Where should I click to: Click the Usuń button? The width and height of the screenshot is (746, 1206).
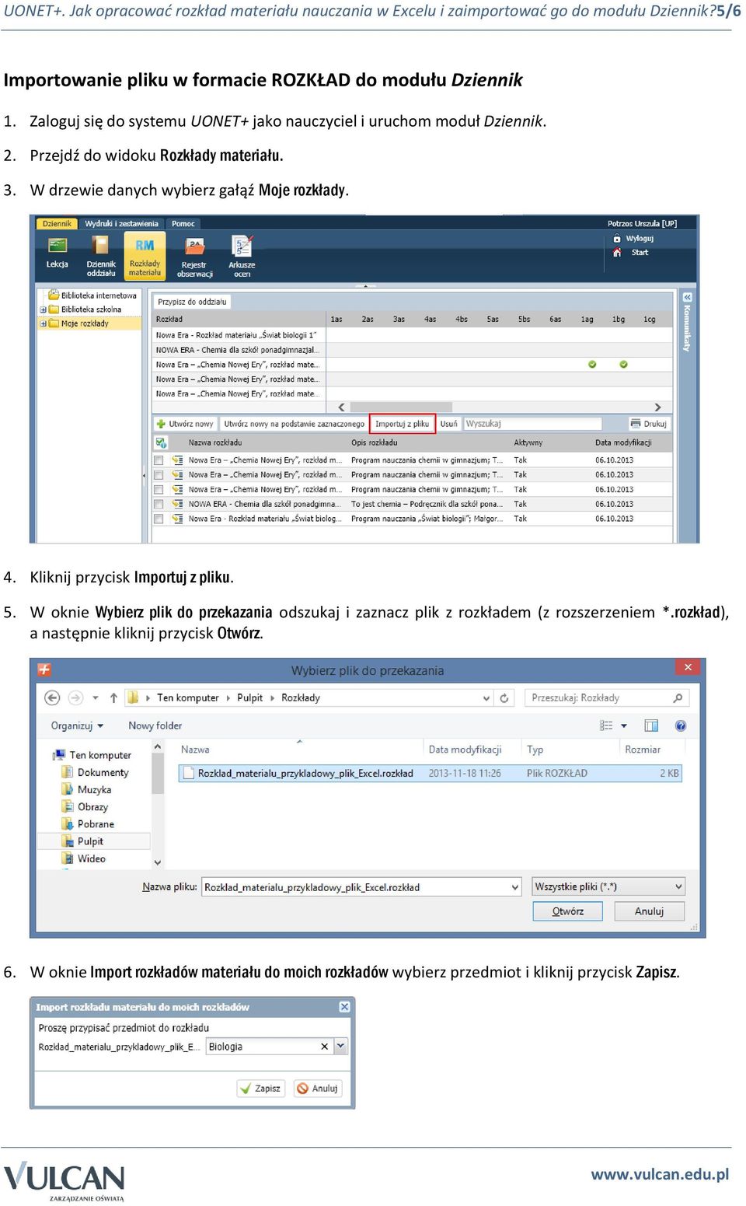448,424
